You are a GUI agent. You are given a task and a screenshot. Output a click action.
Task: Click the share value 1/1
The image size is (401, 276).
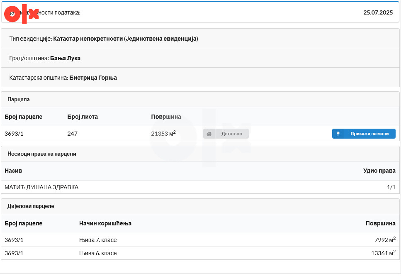click(x=391, y=188)
